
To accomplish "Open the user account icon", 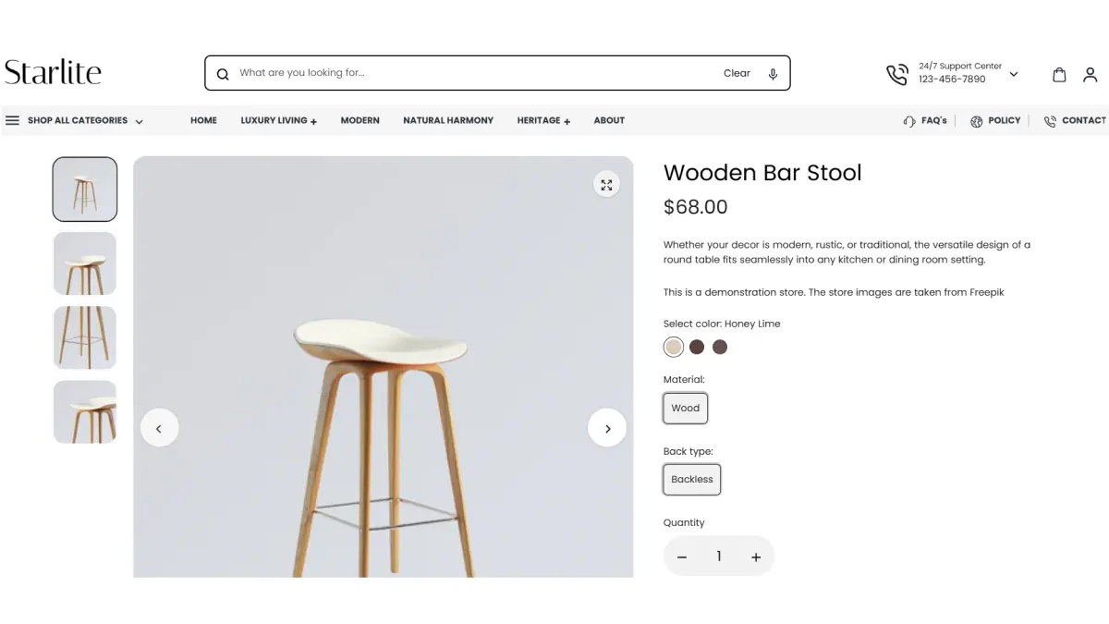I will coord(1090,75).
